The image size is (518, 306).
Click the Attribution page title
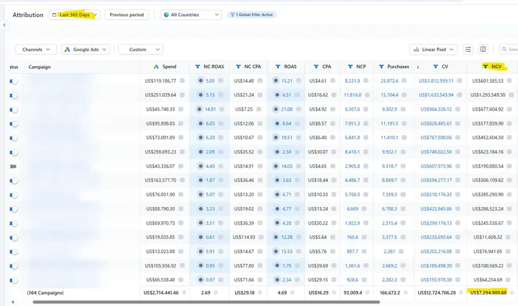pos(28,15)
